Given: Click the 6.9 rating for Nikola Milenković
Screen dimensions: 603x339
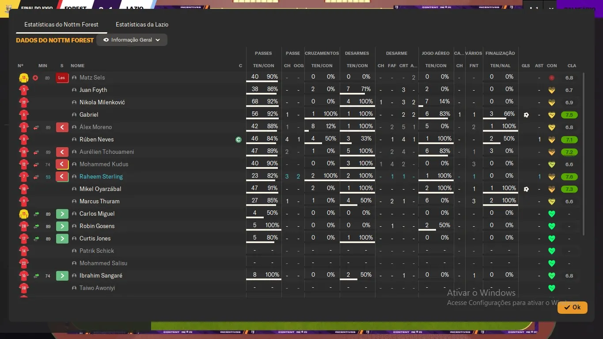Looking at the screenshot, I should pyautogui.click(x=569, y=103).
